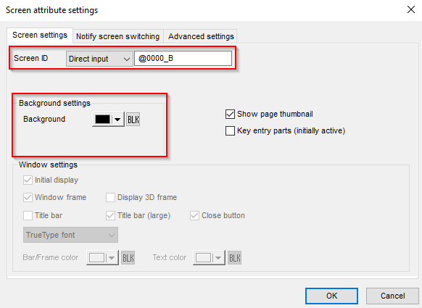Screen dimensions: 422x308
Task: Check the Display 3D frame checkbox
Action: [110, 197]
